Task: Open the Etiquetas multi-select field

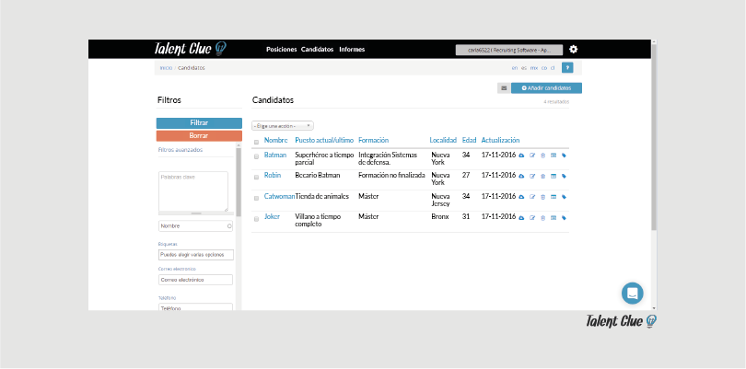Action: tap(195, 255)
